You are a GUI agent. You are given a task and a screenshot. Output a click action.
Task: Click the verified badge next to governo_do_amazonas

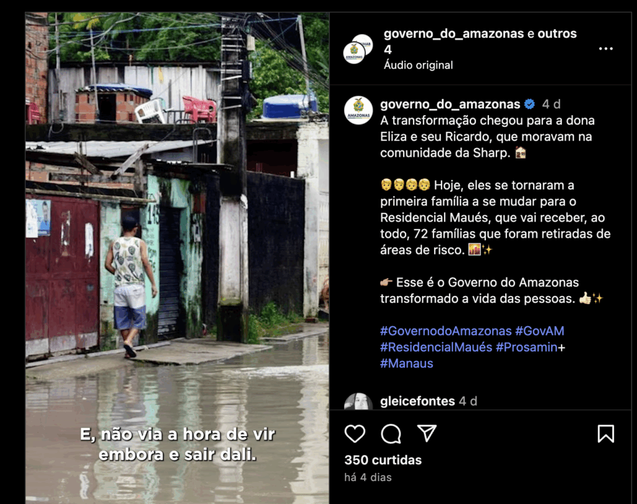tap(530, 105)
